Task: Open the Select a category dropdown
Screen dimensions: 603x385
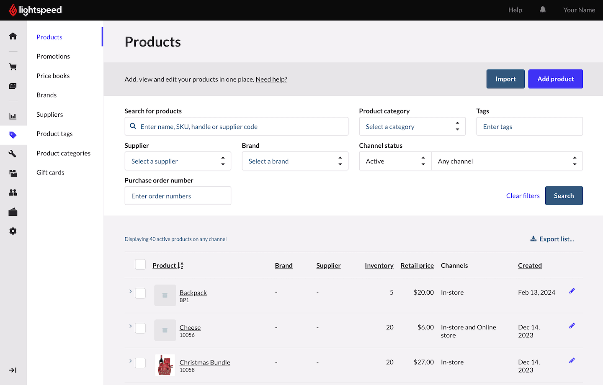Action: pyautogui.click(x=412, y=126)
